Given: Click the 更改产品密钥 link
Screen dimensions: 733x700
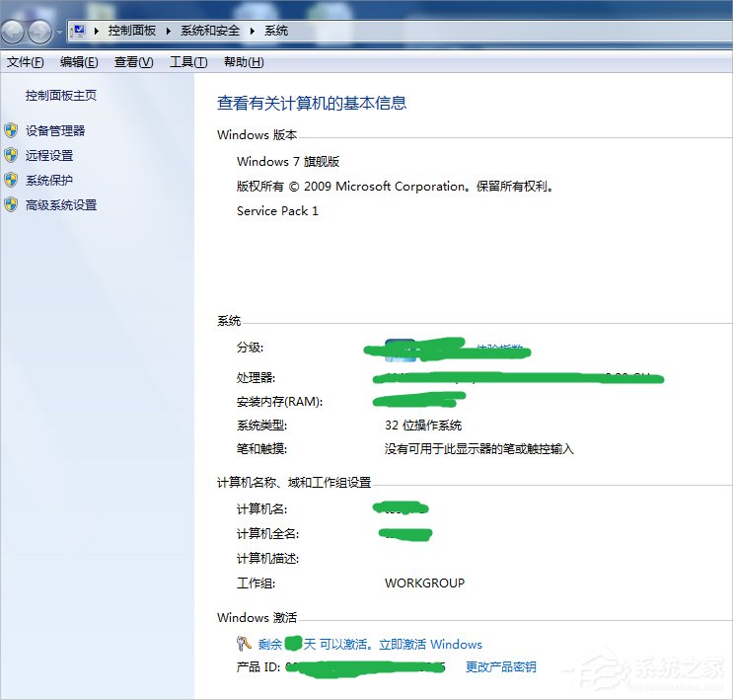Looking at the screenshot, I should [501, 667].
